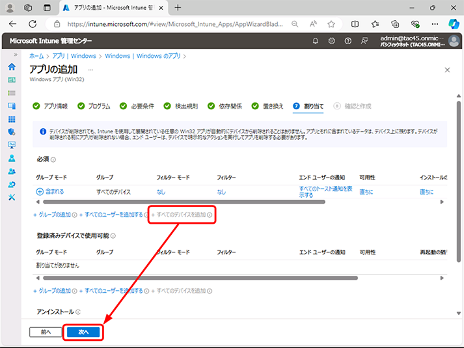Toggle read aloud icon in address bar

[313, 24]
